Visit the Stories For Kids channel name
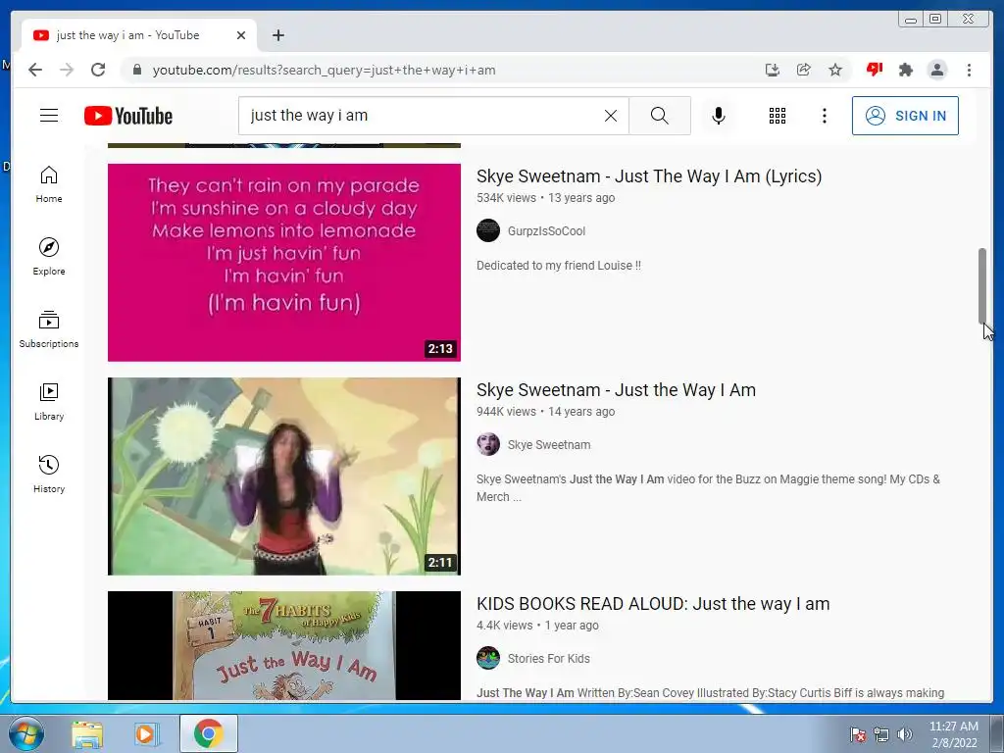This screenshot has width=1004, height=753. pyautogui.click(x=549, y=658)
